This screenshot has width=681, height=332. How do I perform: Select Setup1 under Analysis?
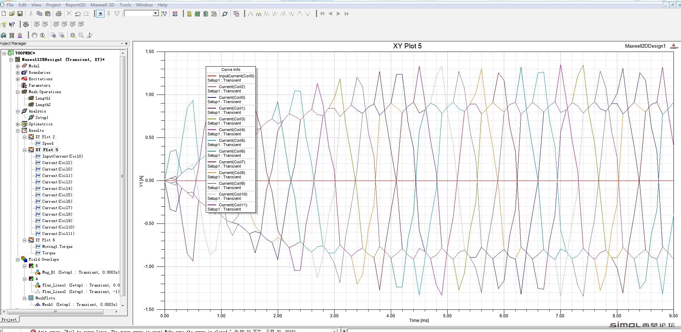coord(42,117)
